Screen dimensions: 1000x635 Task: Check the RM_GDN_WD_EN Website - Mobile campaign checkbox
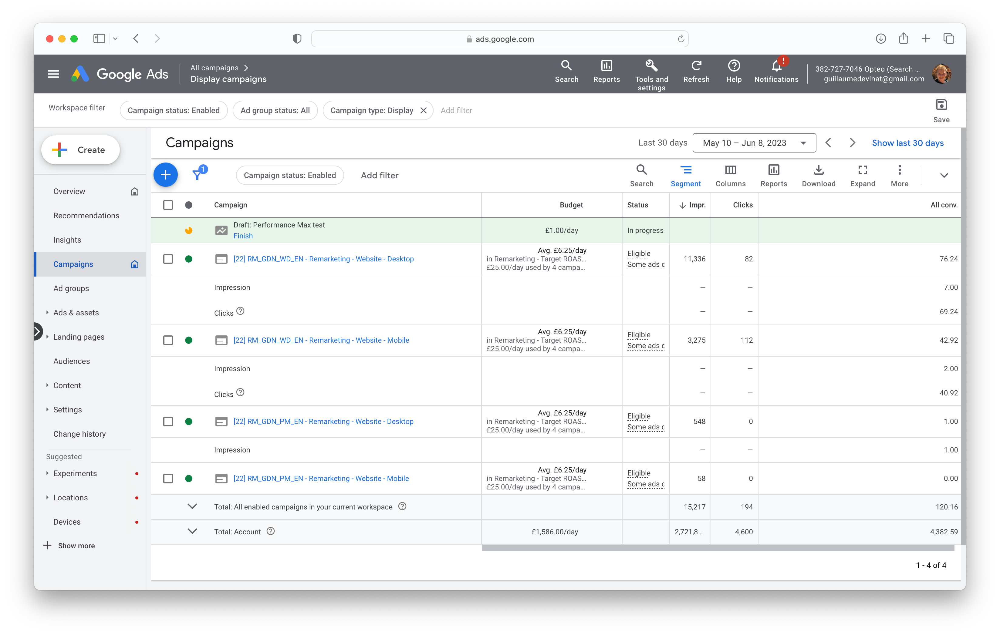[x=168, y=340]
